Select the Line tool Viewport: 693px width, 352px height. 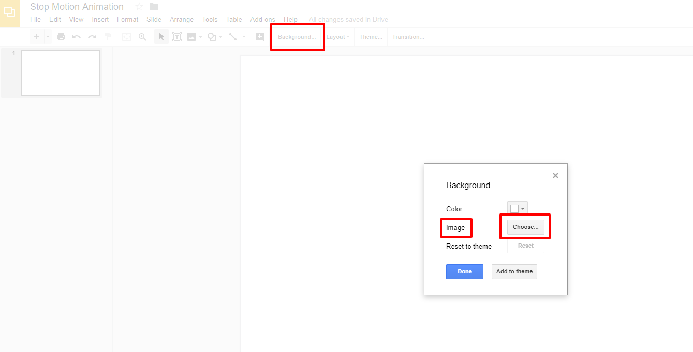[x=232, y=36]
